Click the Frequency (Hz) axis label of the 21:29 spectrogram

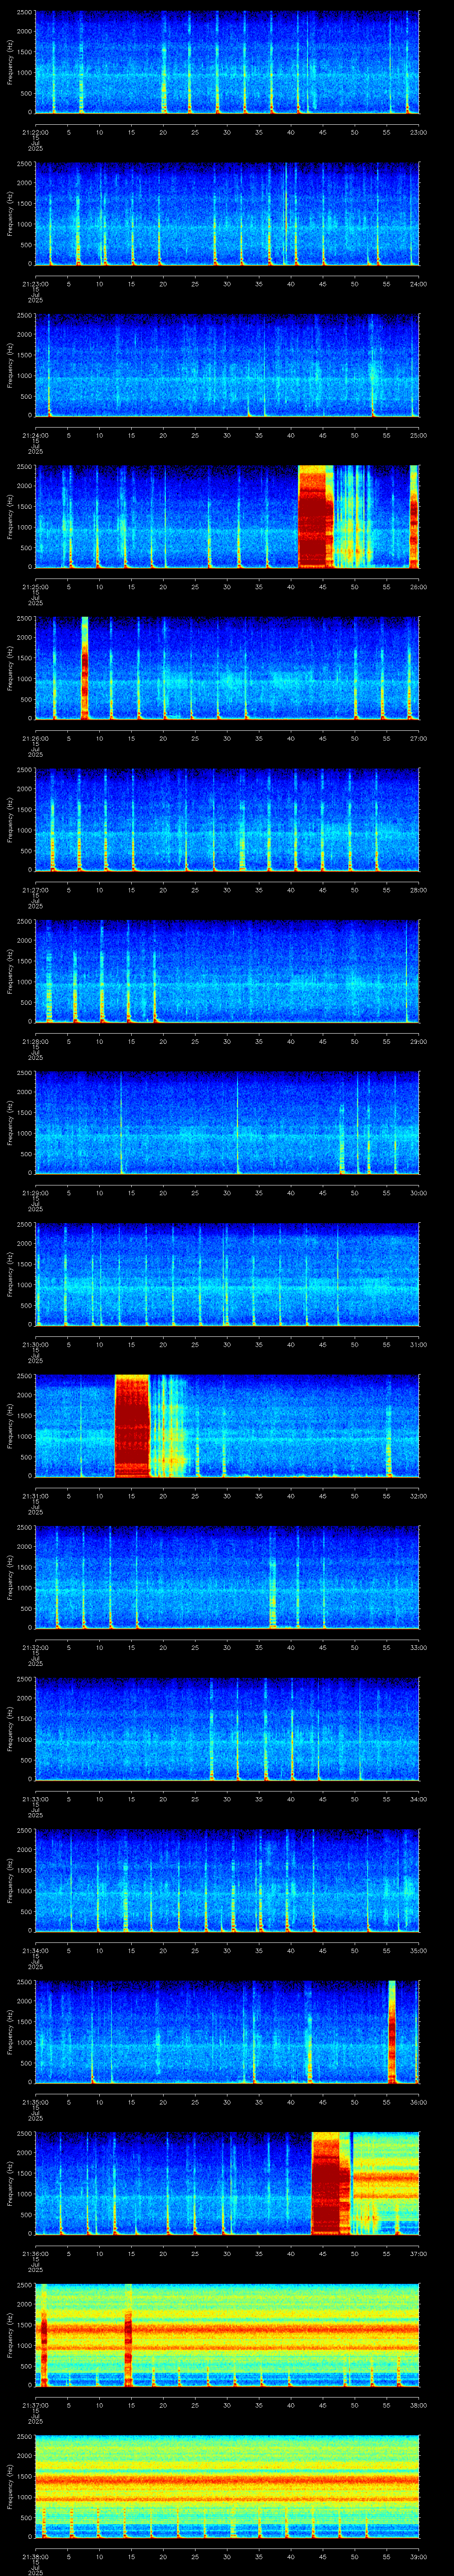tap(10, 1122)
